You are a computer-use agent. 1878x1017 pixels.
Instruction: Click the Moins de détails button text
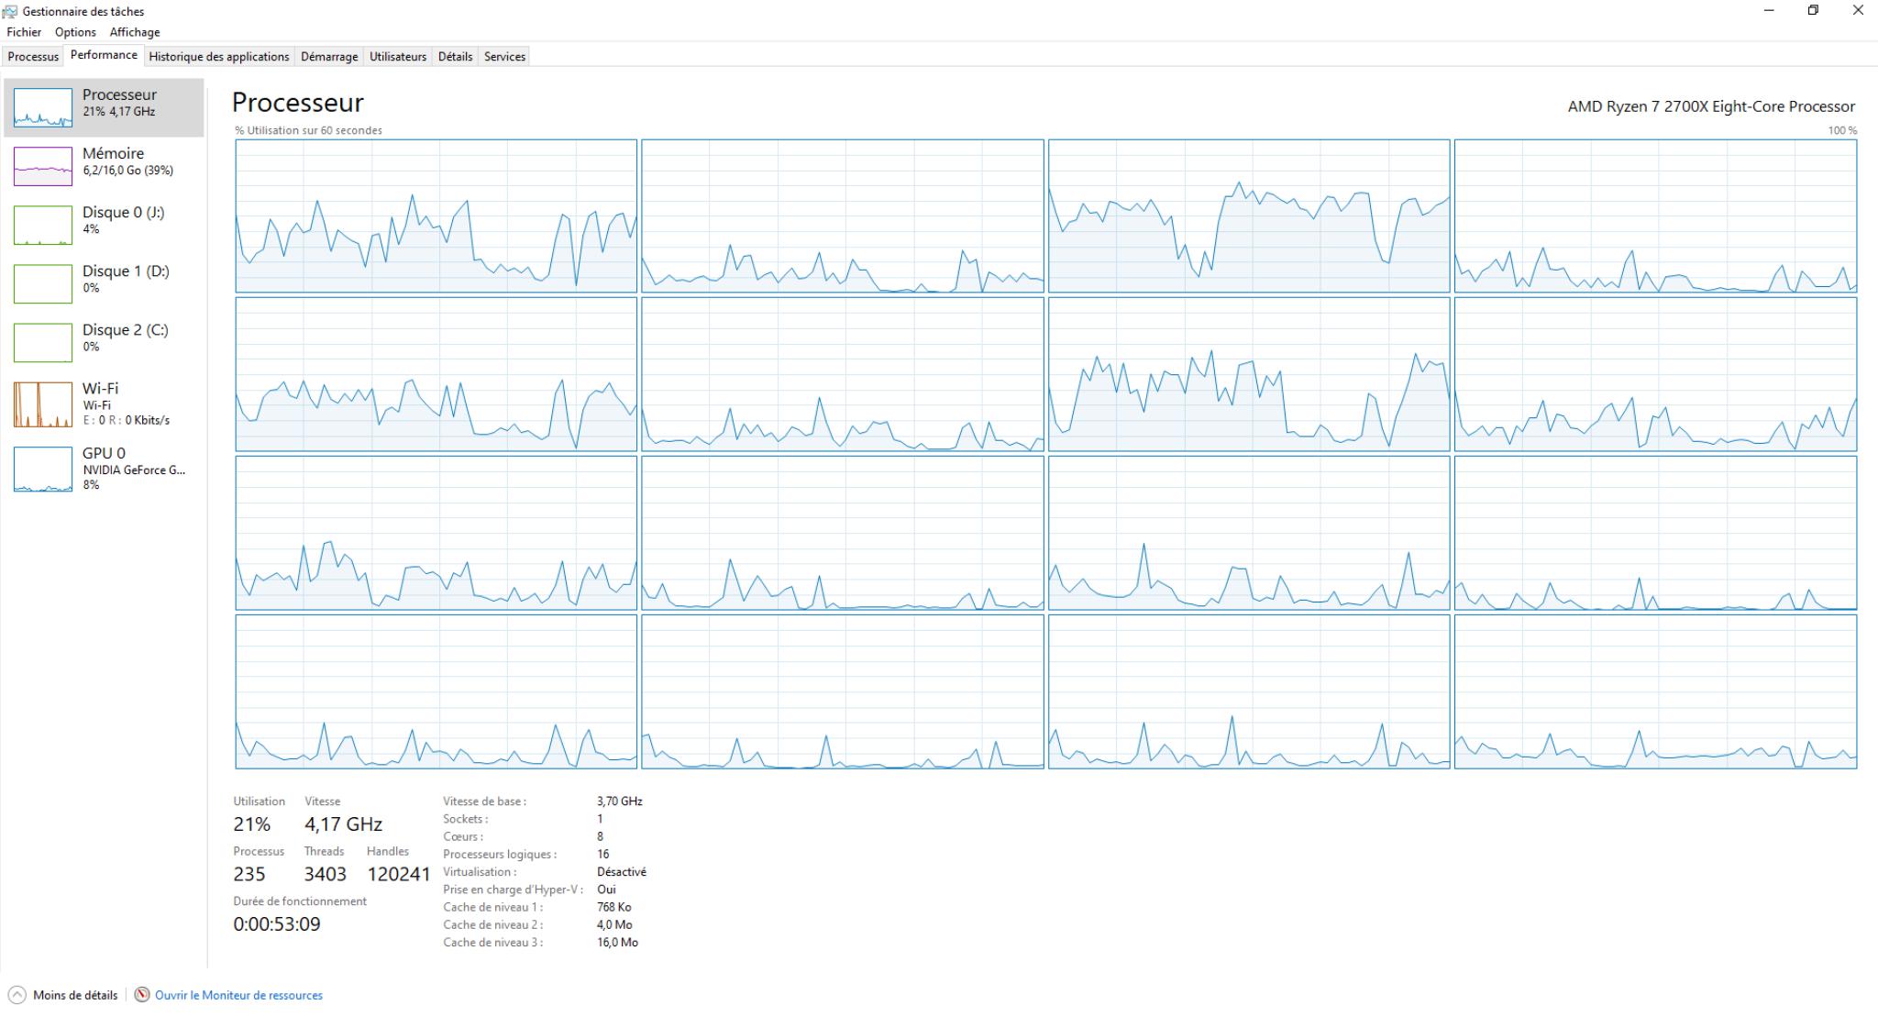pos(75,995)
